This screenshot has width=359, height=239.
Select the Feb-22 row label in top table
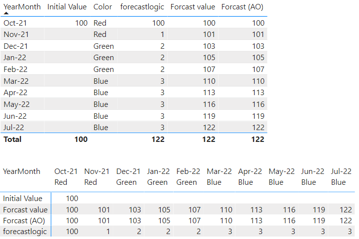pyautogui.click(x=15, y=69)
